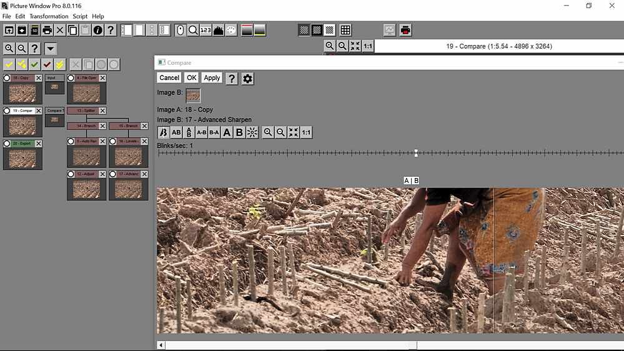
Task: Click the Blinks/sec slider handle
Action: (x=417, y=153)
